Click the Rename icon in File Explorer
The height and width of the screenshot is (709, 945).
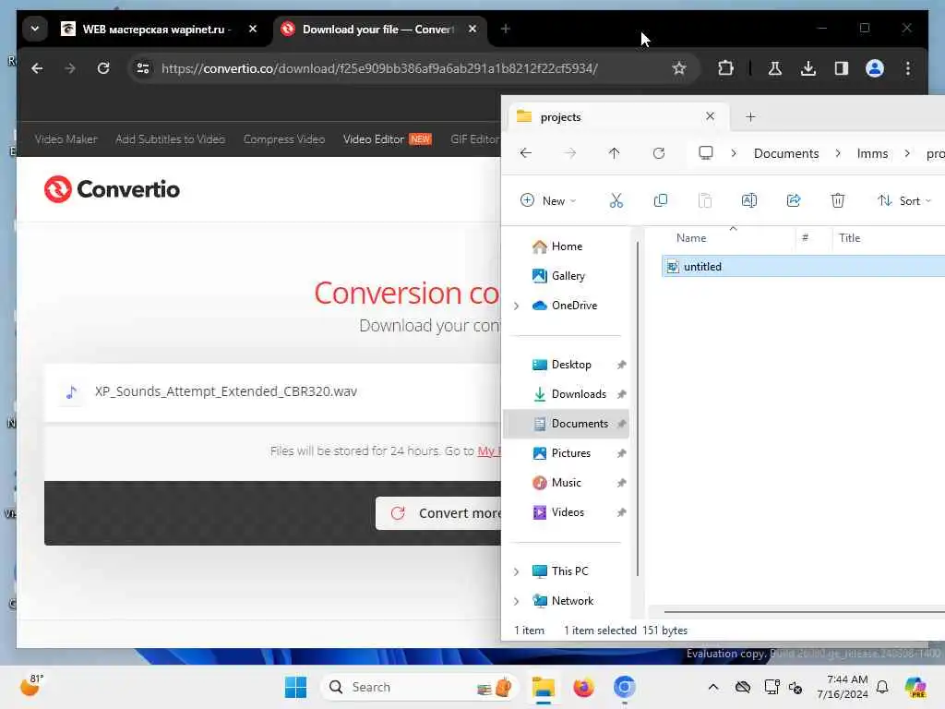pyautogui.click(x=749, y=200)
